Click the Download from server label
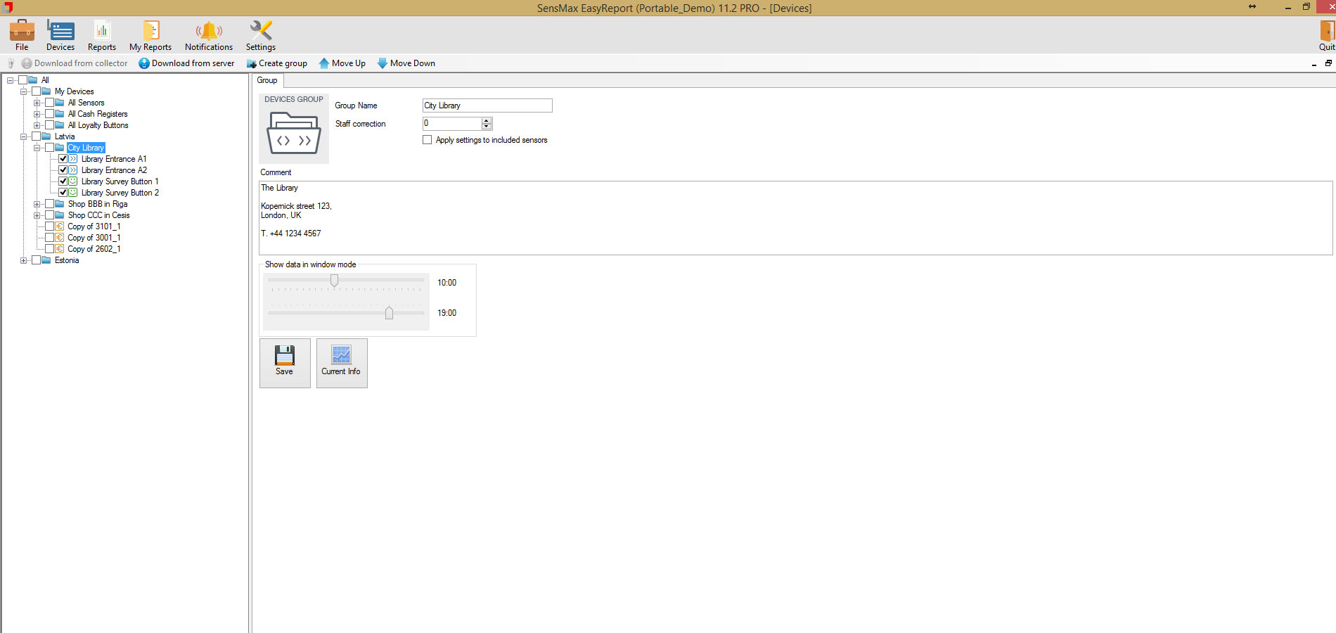Image resolution: width=1336 pixels, height=633 pixels. click(x=193, y=63)
